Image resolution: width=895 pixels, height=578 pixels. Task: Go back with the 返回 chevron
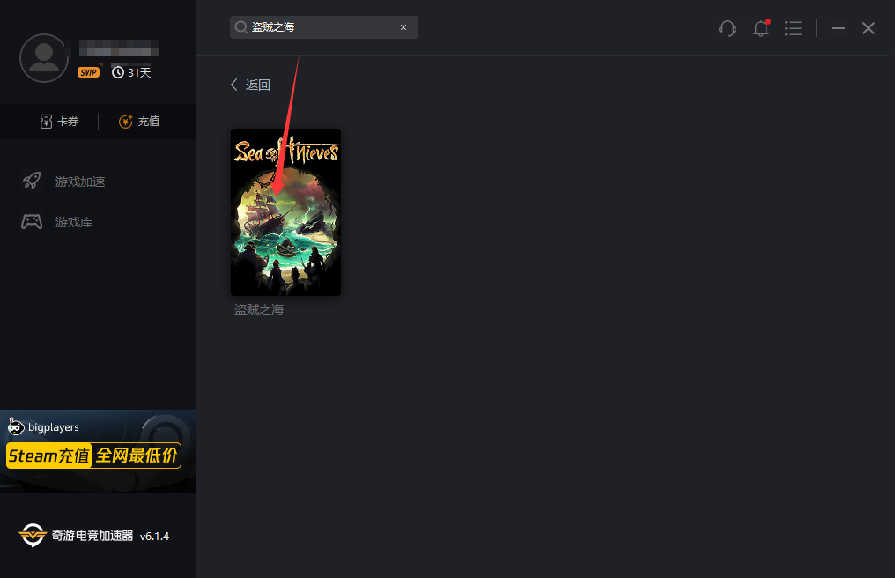250,85
